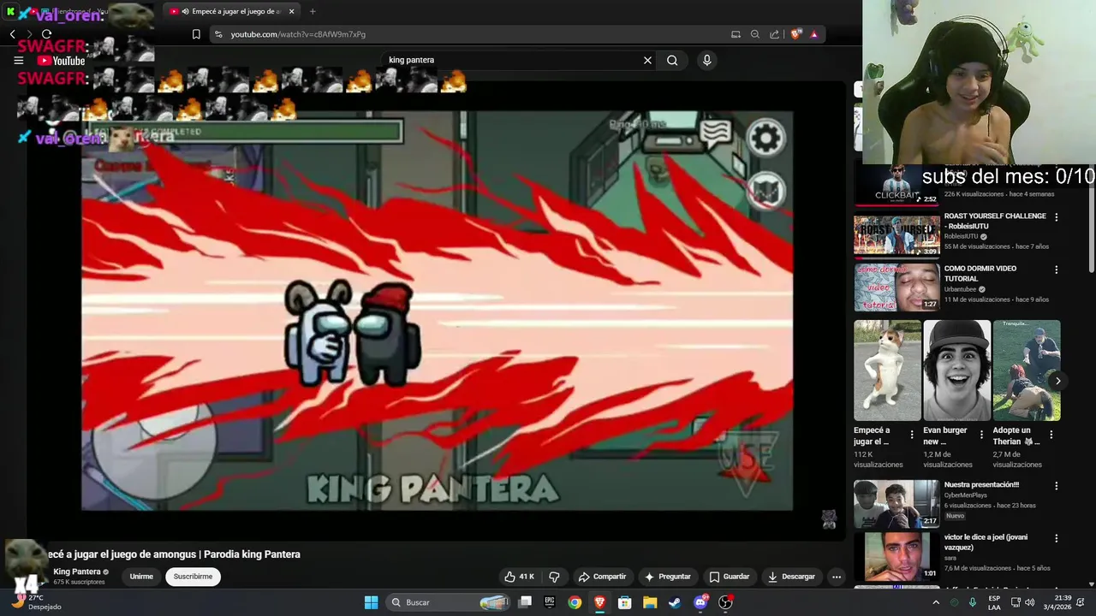Screen dimensions: 1096x616
Task: Open more actions ellipsis beside Descargar
Action: click(837, 577)
